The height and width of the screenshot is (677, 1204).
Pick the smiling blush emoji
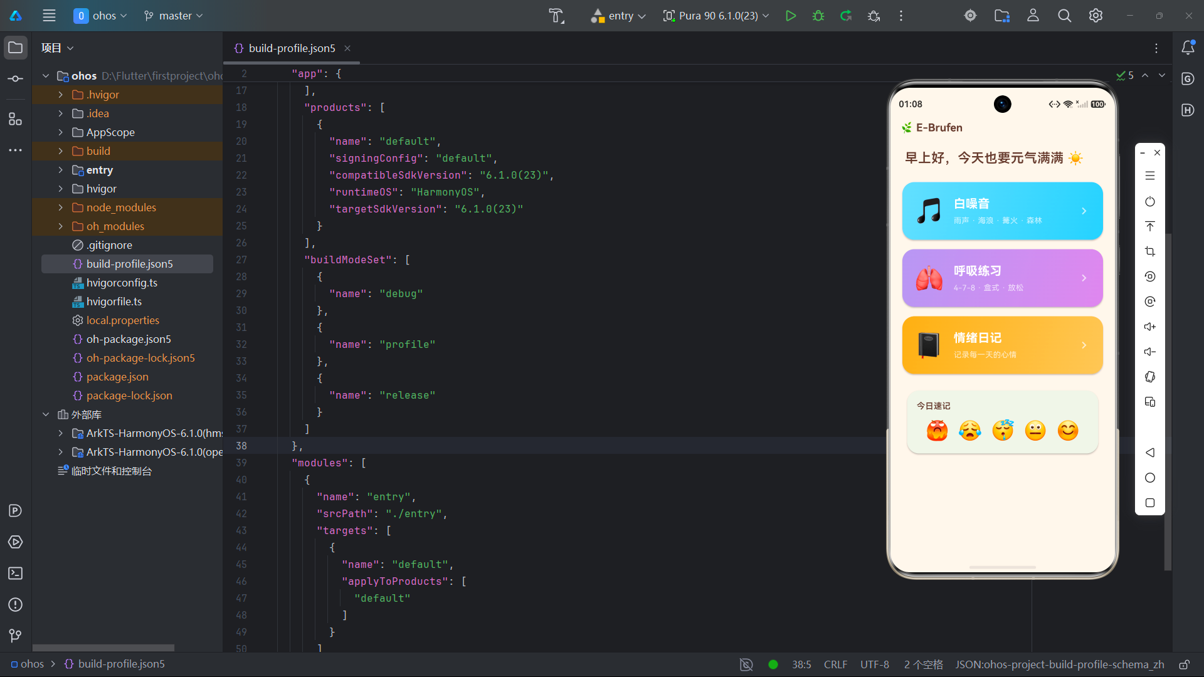click(x=1067, y=431)
